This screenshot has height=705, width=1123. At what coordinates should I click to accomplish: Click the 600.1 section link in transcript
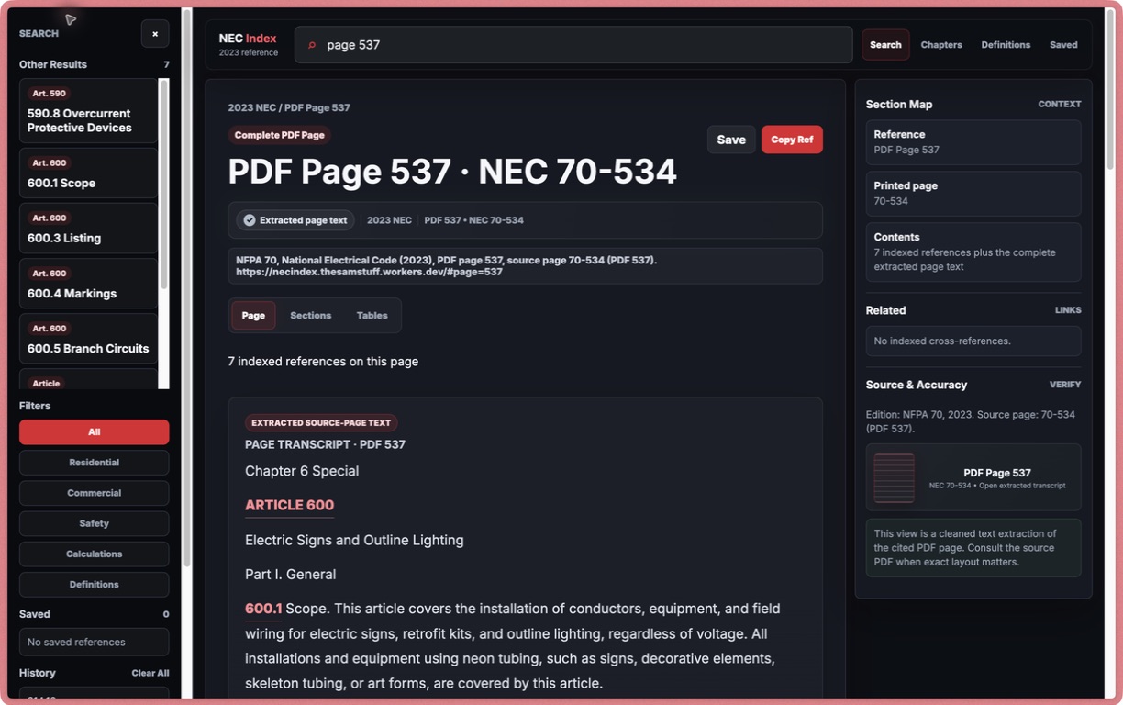263,609
